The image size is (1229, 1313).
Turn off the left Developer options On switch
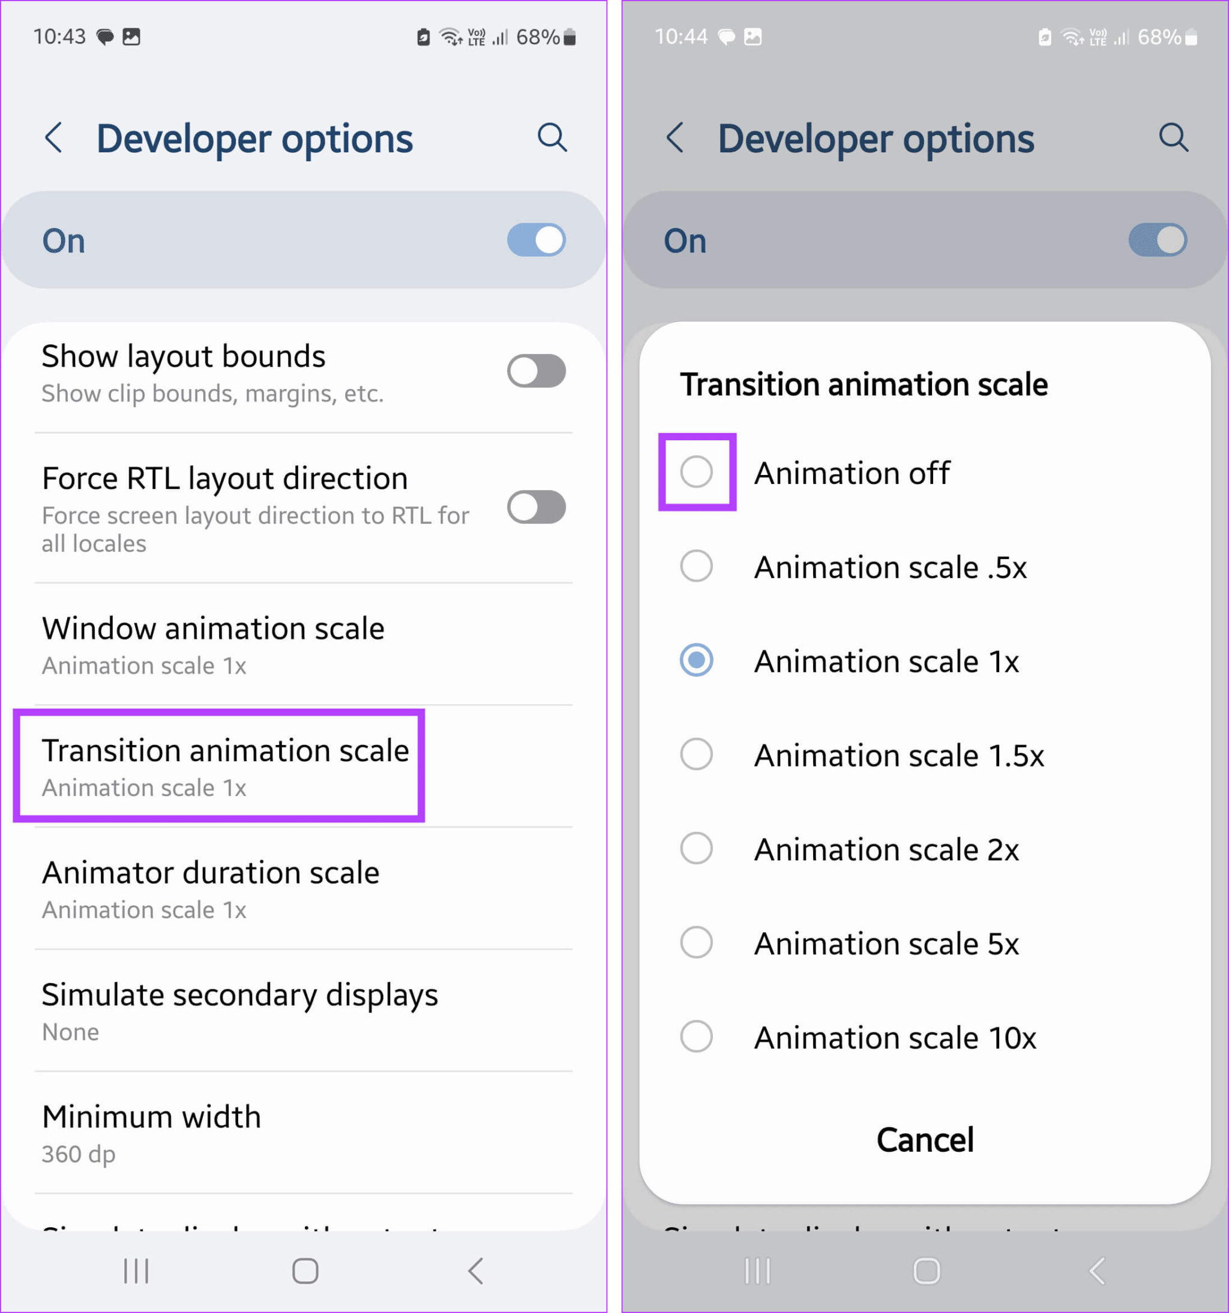click(536, 241)
